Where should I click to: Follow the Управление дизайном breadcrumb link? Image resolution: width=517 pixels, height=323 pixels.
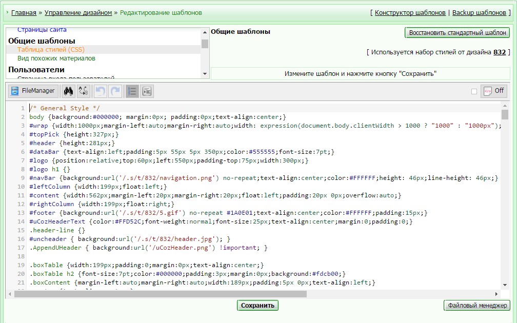(78, 12)
